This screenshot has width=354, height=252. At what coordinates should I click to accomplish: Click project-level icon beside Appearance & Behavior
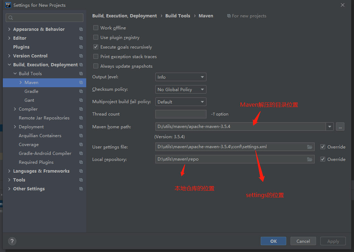pyautogui.click(x=81, y=29)
